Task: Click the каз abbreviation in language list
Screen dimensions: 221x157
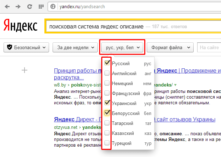Action: click(x=148, y=134)
